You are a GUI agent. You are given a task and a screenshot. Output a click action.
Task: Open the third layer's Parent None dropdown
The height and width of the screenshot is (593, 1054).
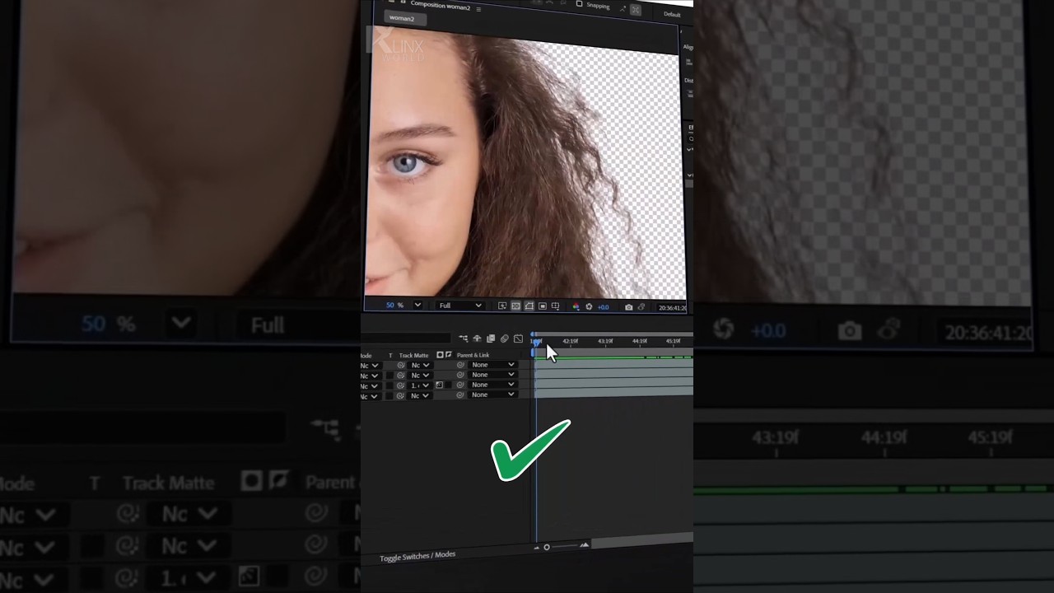(493, 385)
